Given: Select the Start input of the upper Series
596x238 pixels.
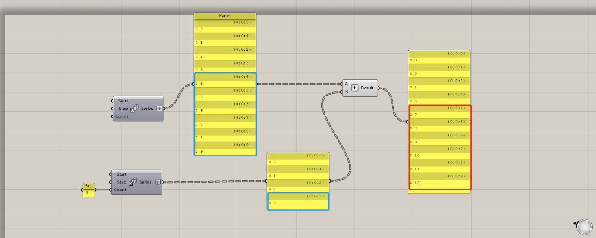Looking at the screenshot, I should click(123, 101).
